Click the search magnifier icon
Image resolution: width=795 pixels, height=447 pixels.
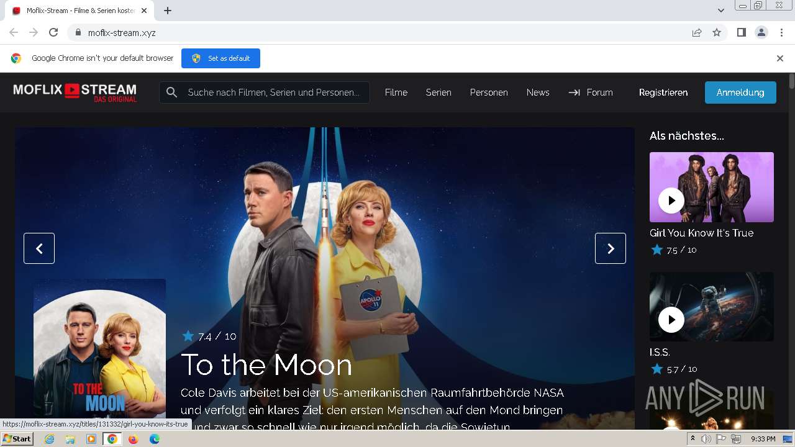(x=171, y=93)
